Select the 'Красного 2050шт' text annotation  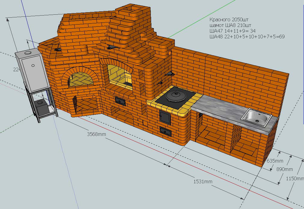[230, 19]
